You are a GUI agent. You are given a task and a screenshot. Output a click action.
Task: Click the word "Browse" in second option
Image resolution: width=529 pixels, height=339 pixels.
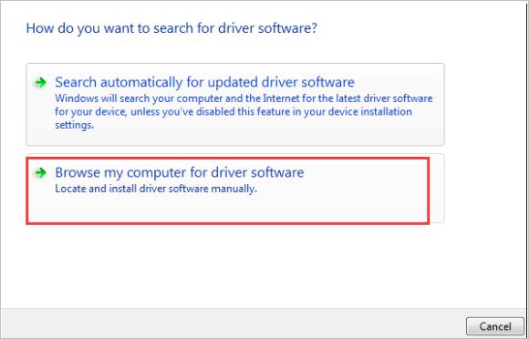click(x=78, y=172)
